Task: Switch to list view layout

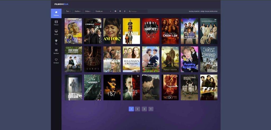Action: point(120,11)
